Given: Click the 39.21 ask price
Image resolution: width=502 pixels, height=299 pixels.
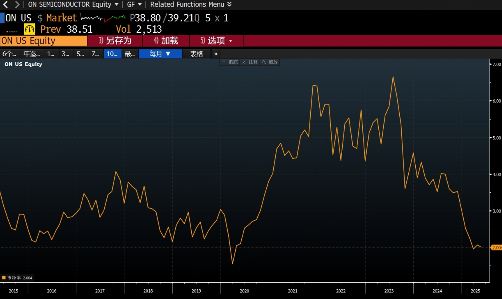Looking at the screenshot, I should [180, 18].
